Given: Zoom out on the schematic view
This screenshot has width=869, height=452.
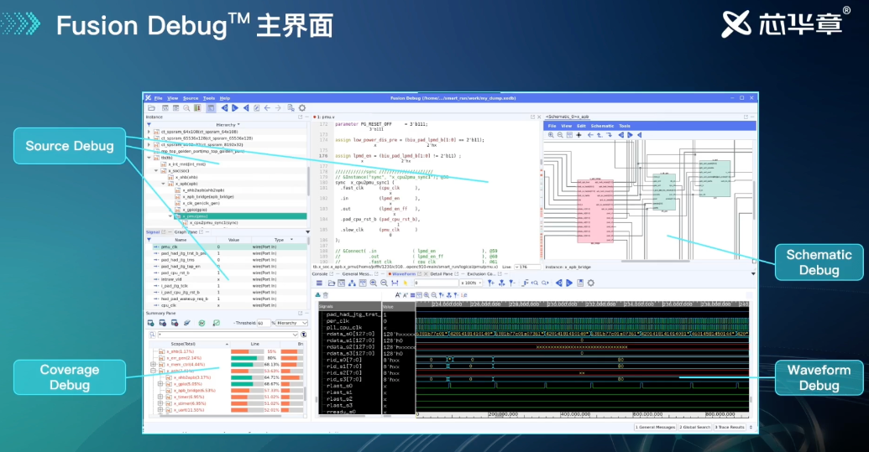Looking at the screenshot, I should coord(560,135).
